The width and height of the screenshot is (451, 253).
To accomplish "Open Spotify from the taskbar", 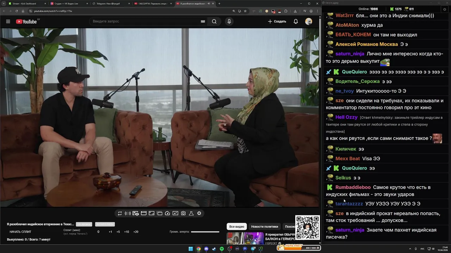I will (x=222, y=249).
